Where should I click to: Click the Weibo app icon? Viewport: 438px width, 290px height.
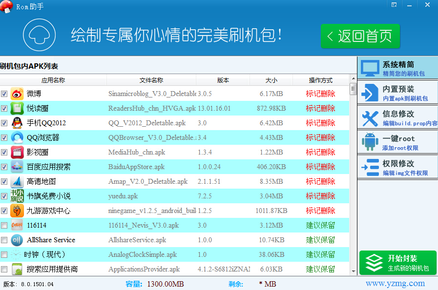tap(17, 94)
